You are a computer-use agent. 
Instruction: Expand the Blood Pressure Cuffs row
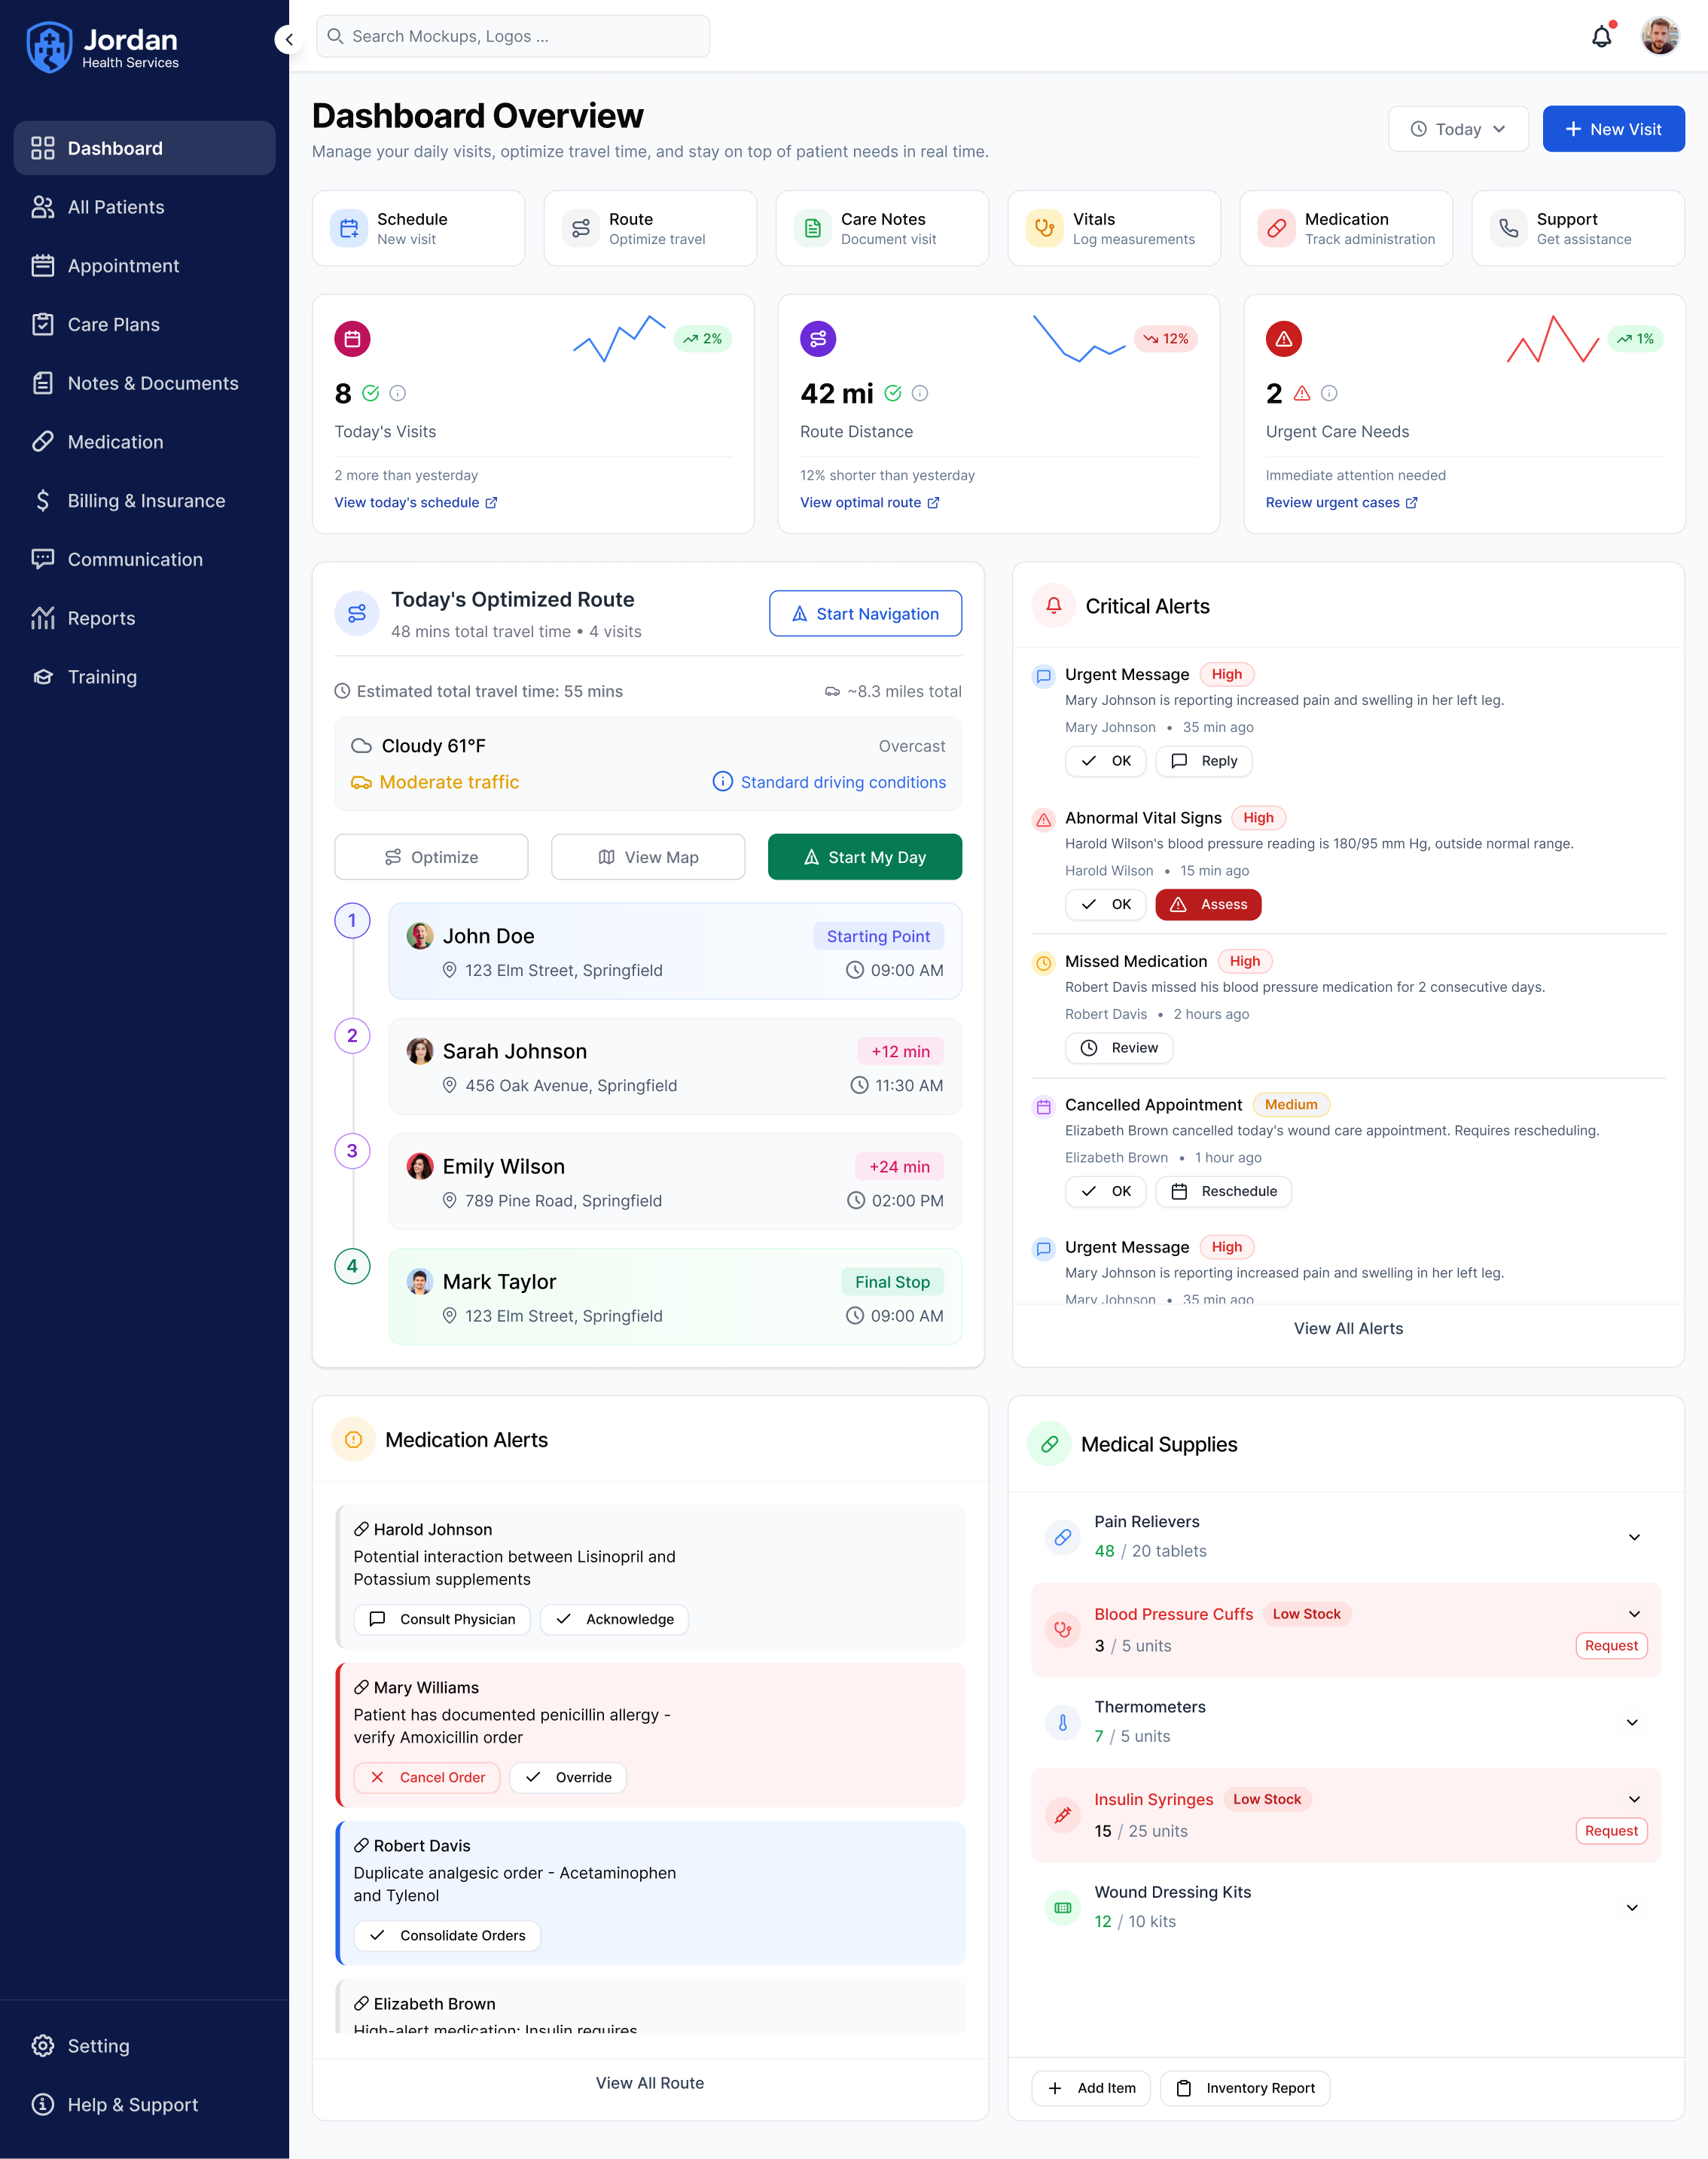point(1634,1614)
